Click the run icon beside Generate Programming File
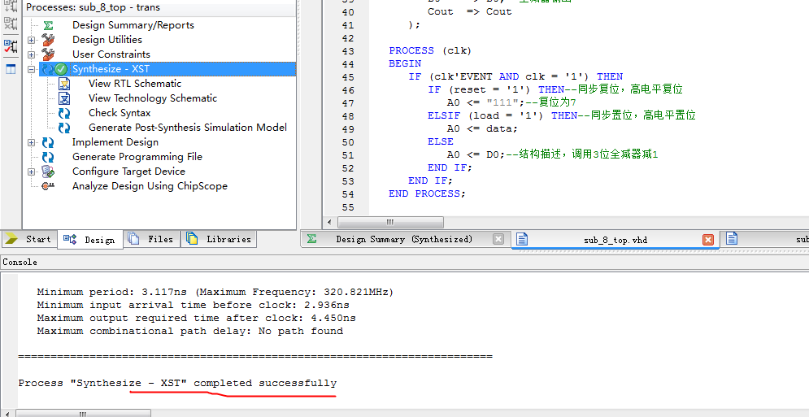This screenshot has width=809, height=417. [x=48, y=157]
